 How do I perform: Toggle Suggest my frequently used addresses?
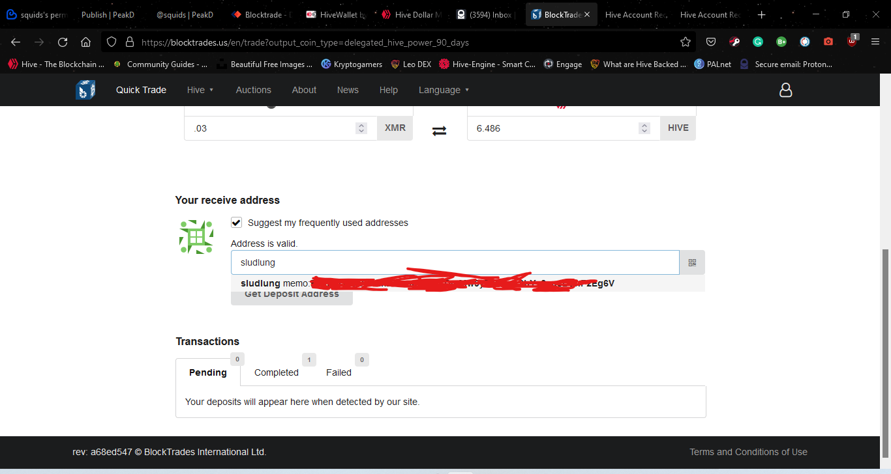237,223
